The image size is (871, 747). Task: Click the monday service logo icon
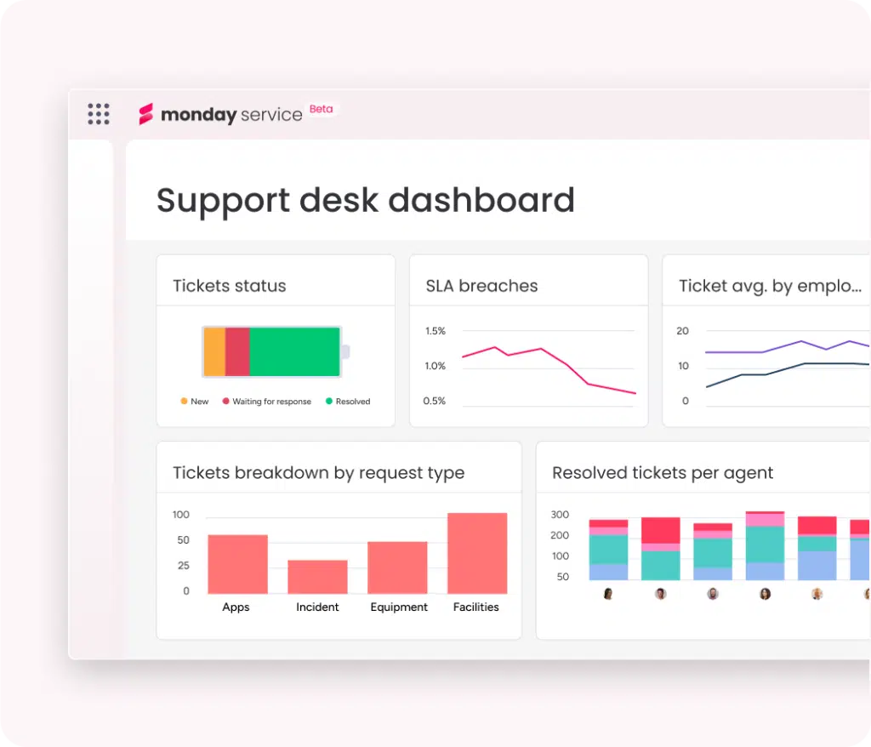[145, 114]
